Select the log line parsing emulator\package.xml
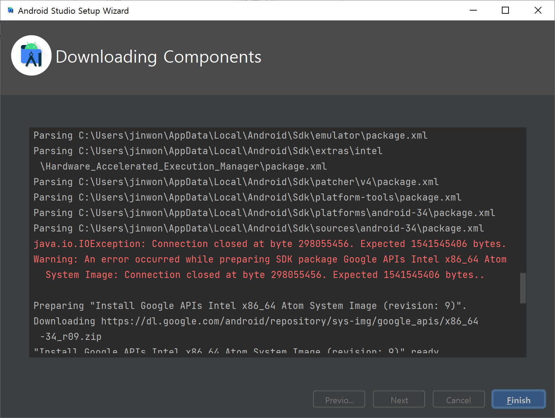Image resolution: width=555 pixels, height=418 pixels. click(x=230, y=135)
